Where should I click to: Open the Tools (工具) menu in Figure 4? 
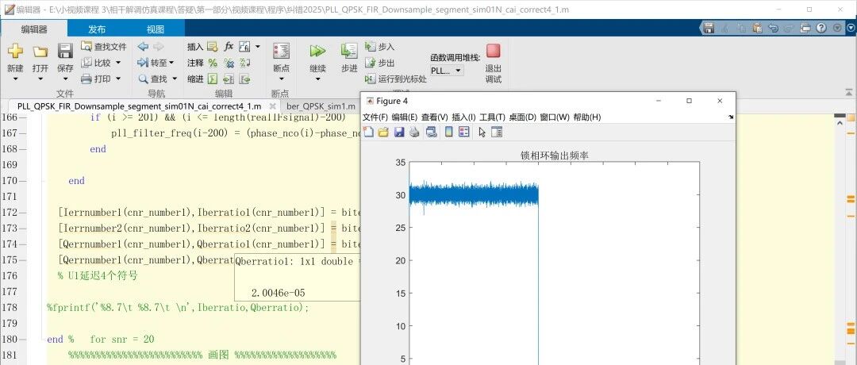point(493,117)
